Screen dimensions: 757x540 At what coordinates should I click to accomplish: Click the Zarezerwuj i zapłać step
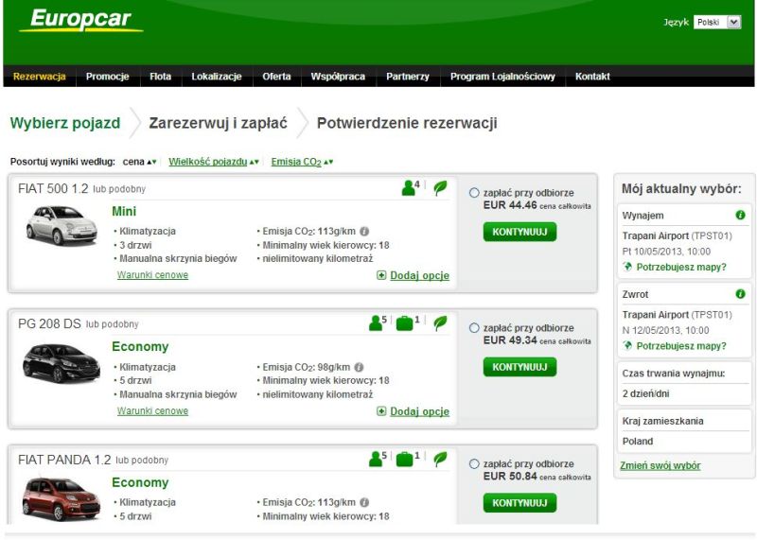click(x=219, y=123)
